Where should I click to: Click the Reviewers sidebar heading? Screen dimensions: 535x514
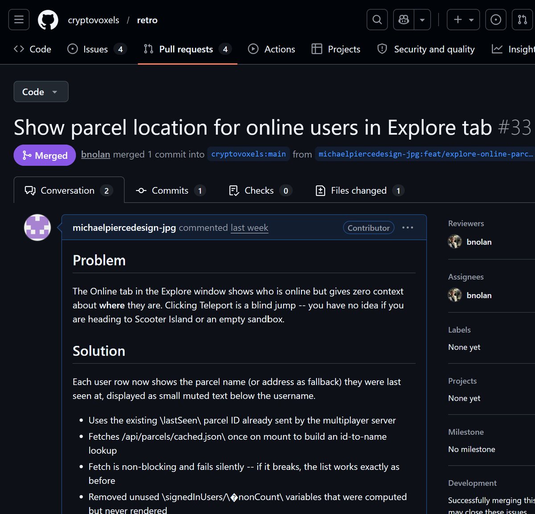[x=466, y=224]
